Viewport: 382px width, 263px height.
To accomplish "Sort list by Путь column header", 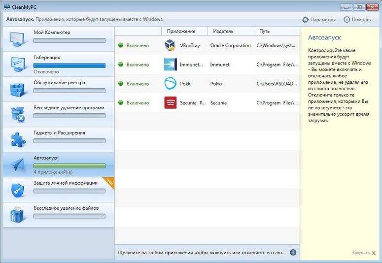I will [x=265, y=31].
